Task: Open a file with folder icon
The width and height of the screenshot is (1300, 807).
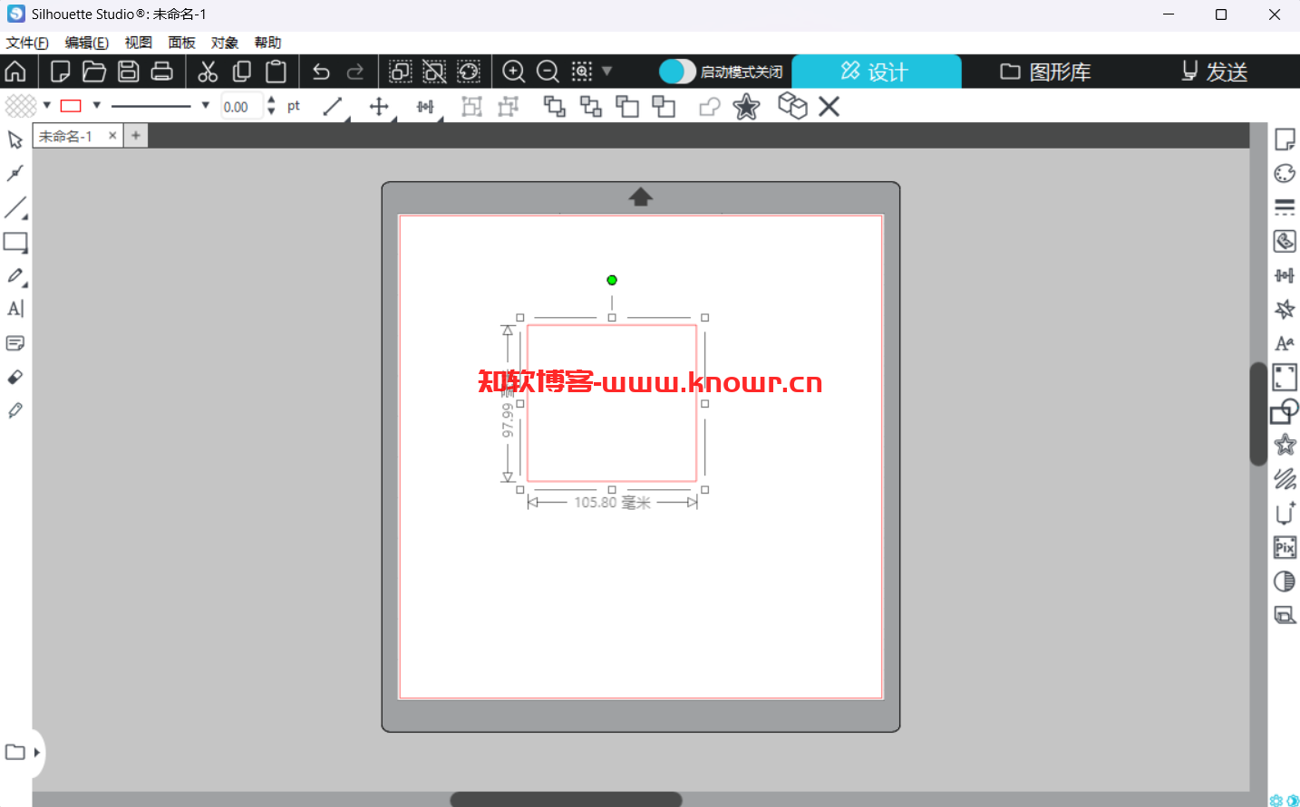Action: (94, 72)
